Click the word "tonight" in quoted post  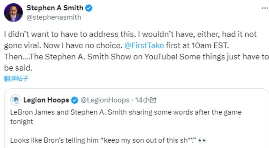click(x=22, y=122)
